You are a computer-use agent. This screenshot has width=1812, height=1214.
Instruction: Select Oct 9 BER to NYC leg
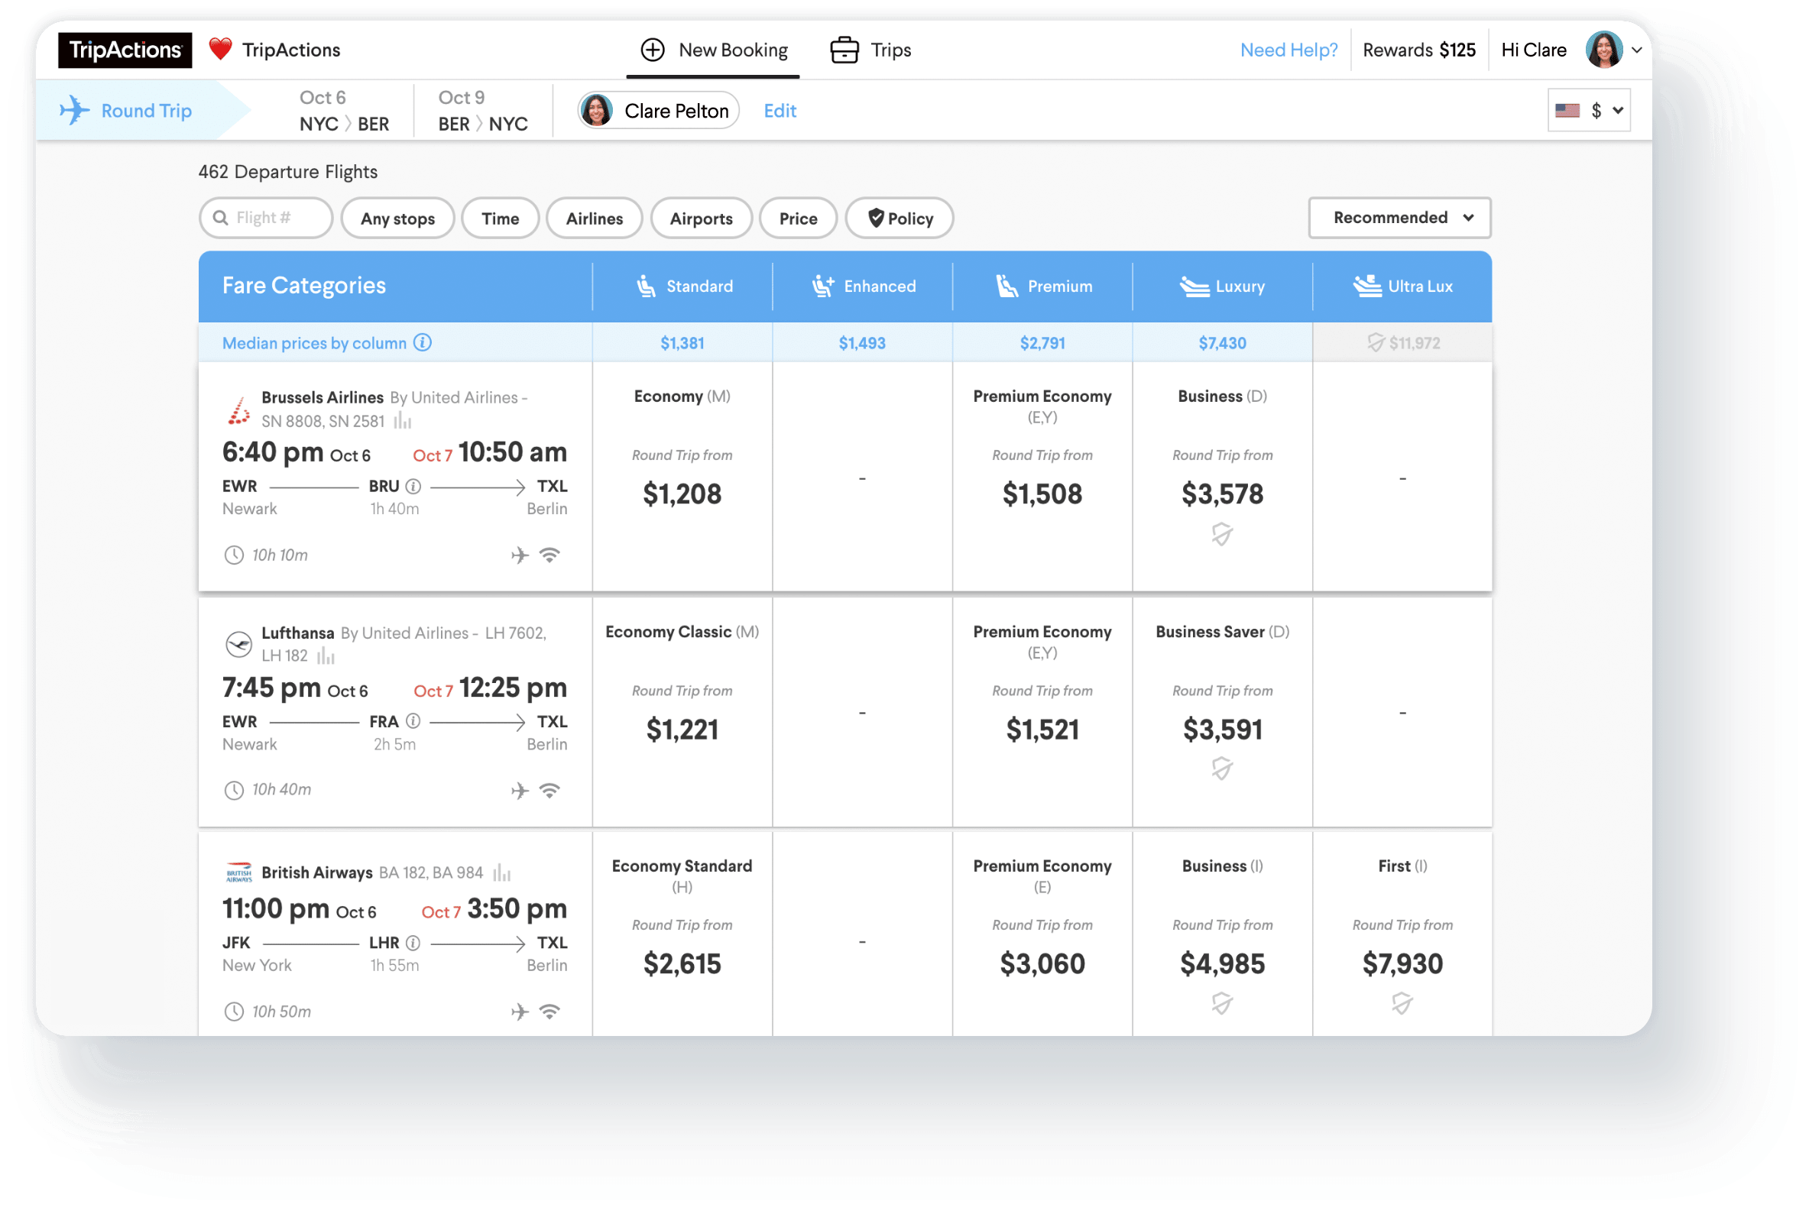[x=482, y=111]
